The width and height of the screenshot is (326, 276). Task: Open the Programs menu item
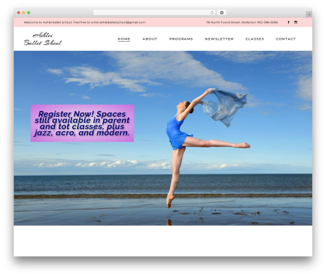coord(181,39)
